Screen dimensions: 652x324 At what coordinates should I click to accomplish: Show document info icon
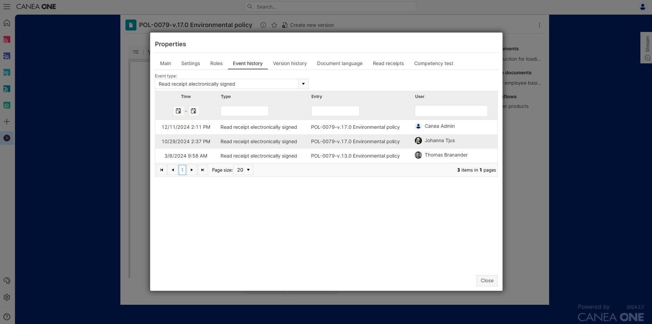pos(263,25)
